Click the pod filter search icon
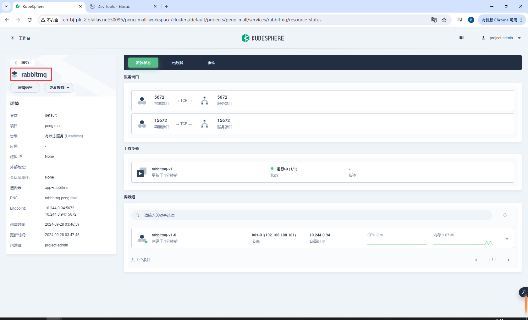The width and height of the screenshot is (528, 320). [138, 215]
